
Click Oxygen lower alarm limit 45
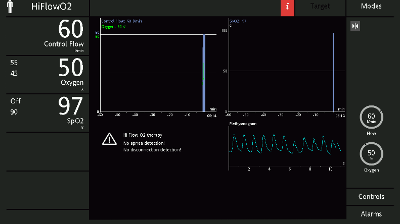click(x=14, y=74)
